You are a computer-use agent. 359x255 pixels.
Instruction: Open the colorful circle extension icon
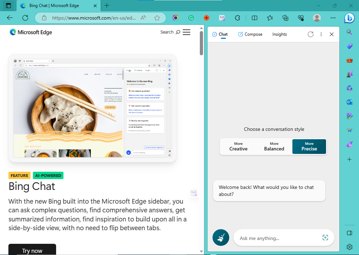(x=176, y=18)
